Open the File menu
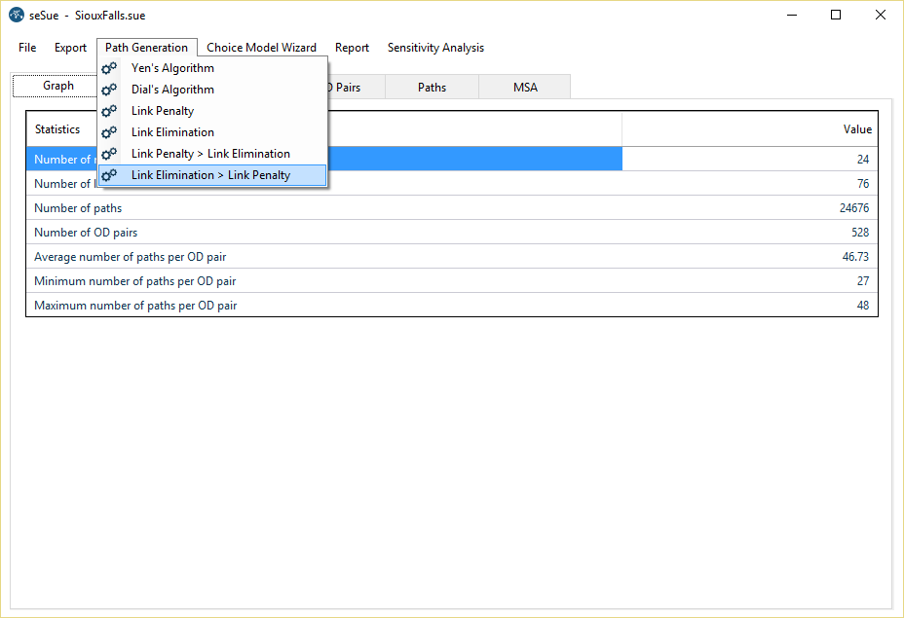Image resolution: width=904 pixels, height=618 pixels. 27,48
